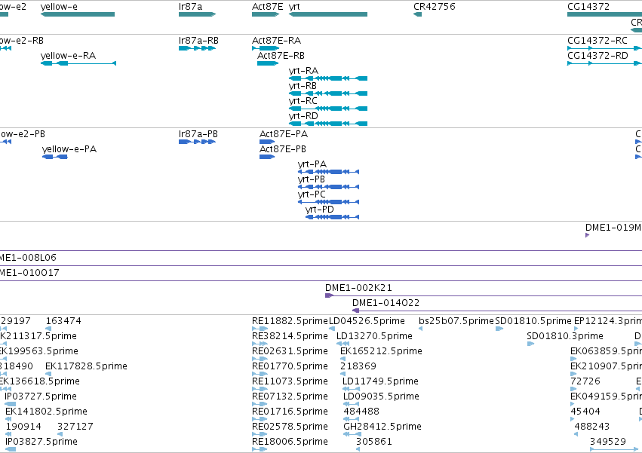642x453 pixels.
Task: Click the Ir87a gene label
Action: [x=190, y=7]
